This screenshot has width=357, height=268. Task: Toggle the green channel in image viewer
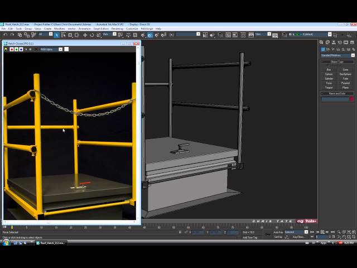16,49
